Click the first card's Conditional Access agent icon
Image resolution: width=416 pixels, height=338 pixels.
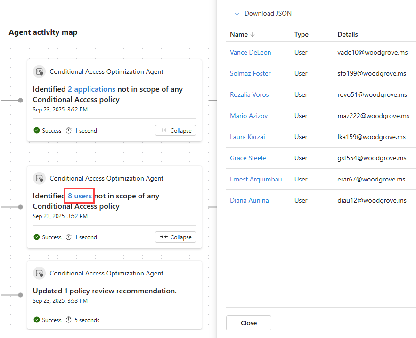pos(40,72)
